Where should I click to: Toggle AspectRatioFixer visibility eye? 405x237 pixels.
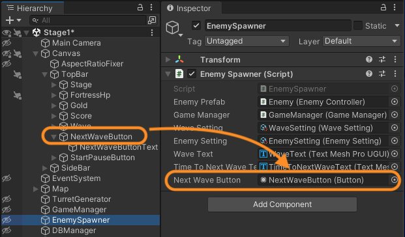(7, 64)
